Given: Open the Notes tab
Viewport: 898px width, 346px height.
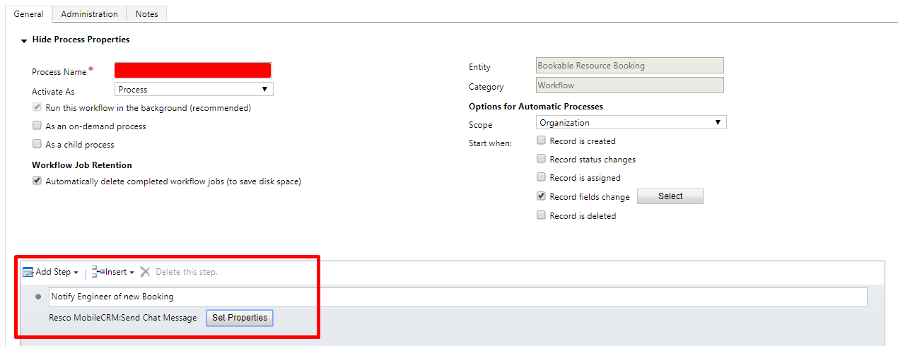Looking at the screenshot, I should coord(146,14).
